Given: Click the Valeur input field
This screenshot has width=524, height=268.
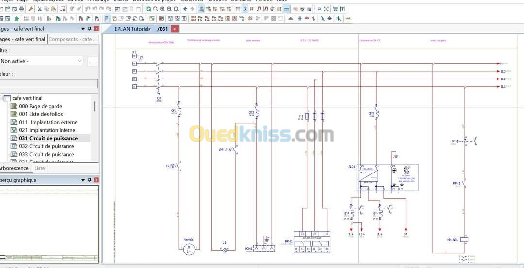Looking at the screenshot, I should tap(48, 83).
